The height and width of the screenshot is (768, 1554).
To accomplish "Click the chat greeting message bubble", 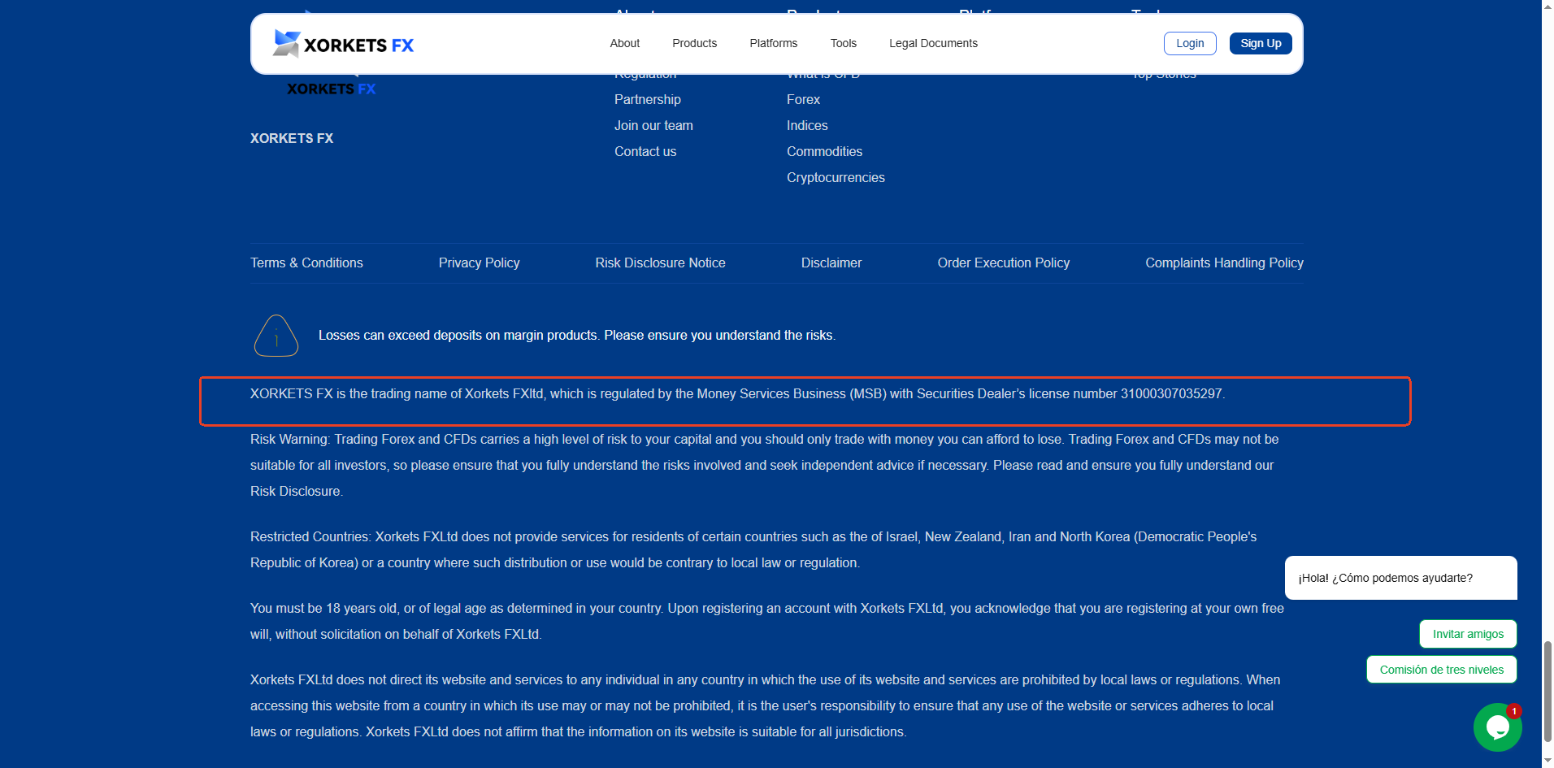I will click(x=1400, y=578).
